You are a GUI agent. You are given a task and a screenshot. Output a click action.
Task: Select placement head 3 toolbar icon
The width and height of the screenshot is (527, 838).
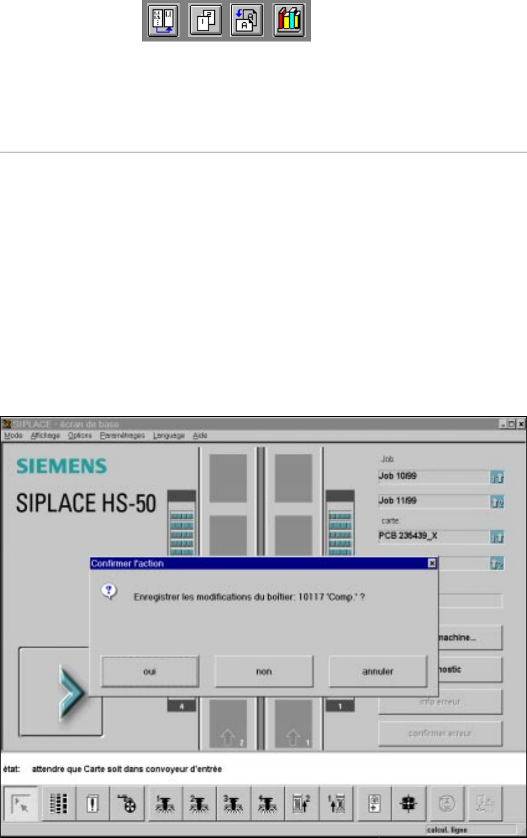tap(232, 803)
